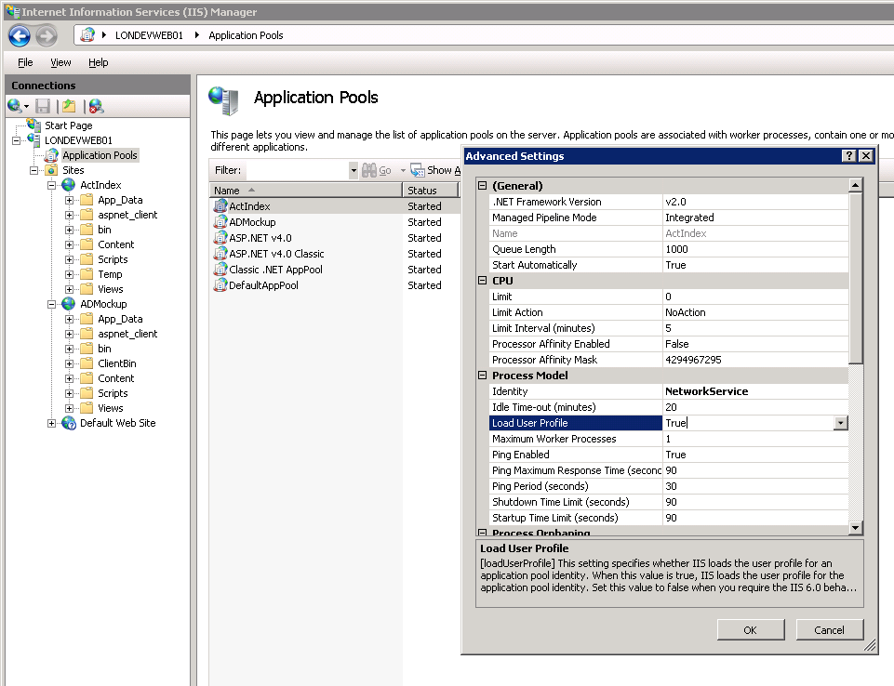894x686 pixels.
Task: Expand the Default Web Site node
Action: [52, 423]
